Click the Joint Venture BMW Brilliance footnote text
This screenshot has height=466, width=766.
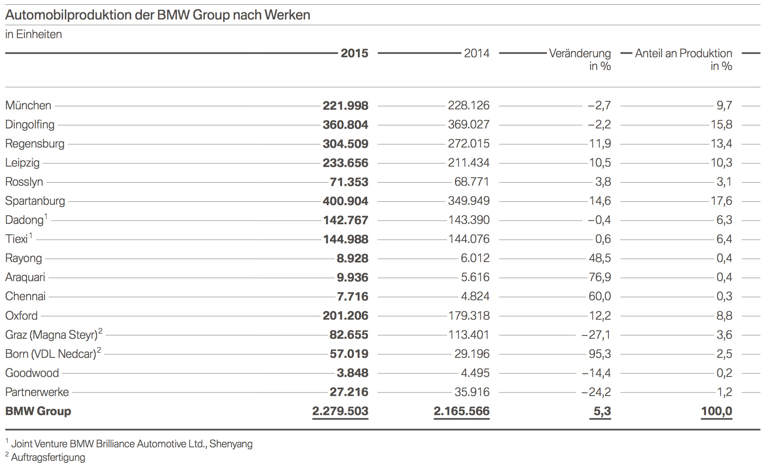131,444
